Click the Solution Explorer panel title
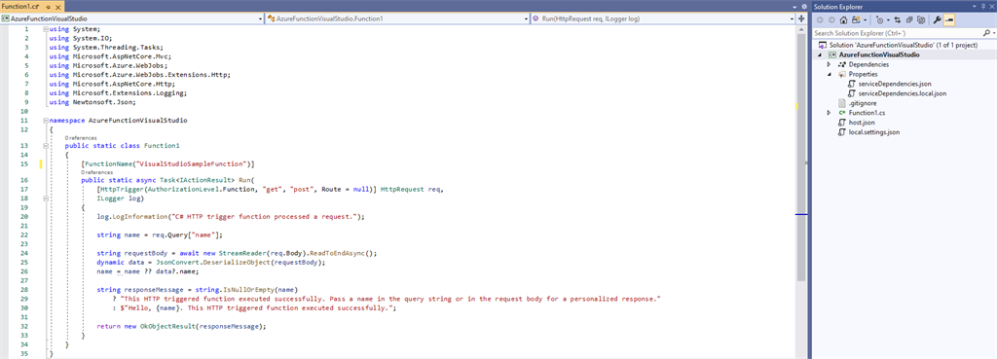The image size is (997, 359). [x=838, y=7]
